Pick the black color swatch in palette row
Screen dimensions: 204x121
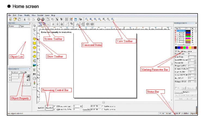click(176, 48)
